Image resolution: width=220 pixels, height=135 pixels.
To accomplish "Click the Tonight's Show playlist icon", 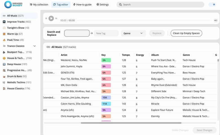I will point(4,28).
